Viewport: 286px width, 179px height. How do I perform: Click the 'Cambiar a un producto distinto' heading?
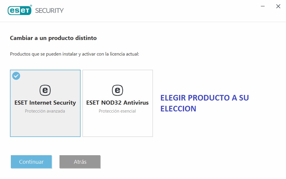click(53, 38)
